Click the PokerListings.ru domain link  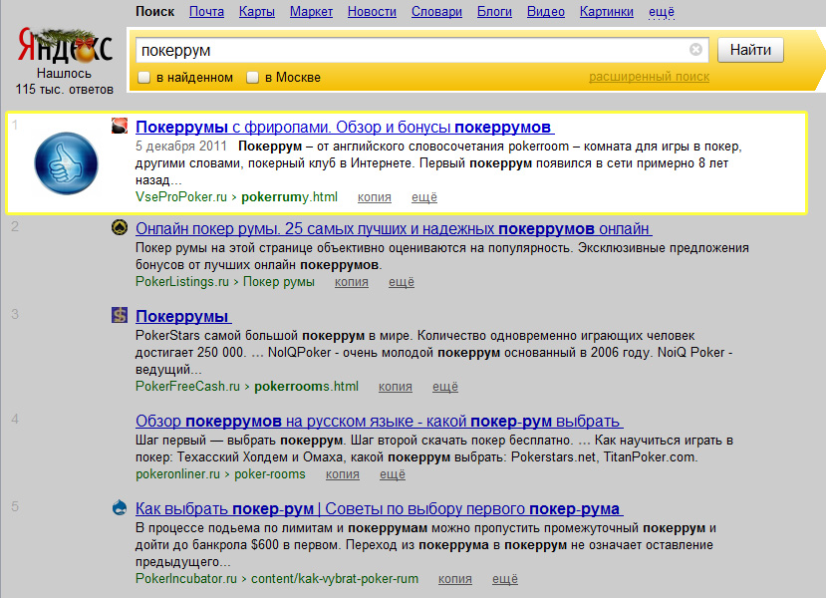pyautogui.click(x=182, y=282)
